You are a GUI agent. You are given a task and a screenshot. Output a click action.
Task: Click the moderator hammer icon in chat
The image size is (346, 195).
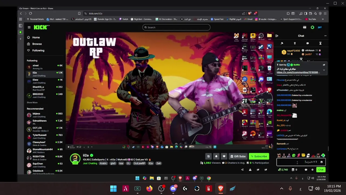282,43
